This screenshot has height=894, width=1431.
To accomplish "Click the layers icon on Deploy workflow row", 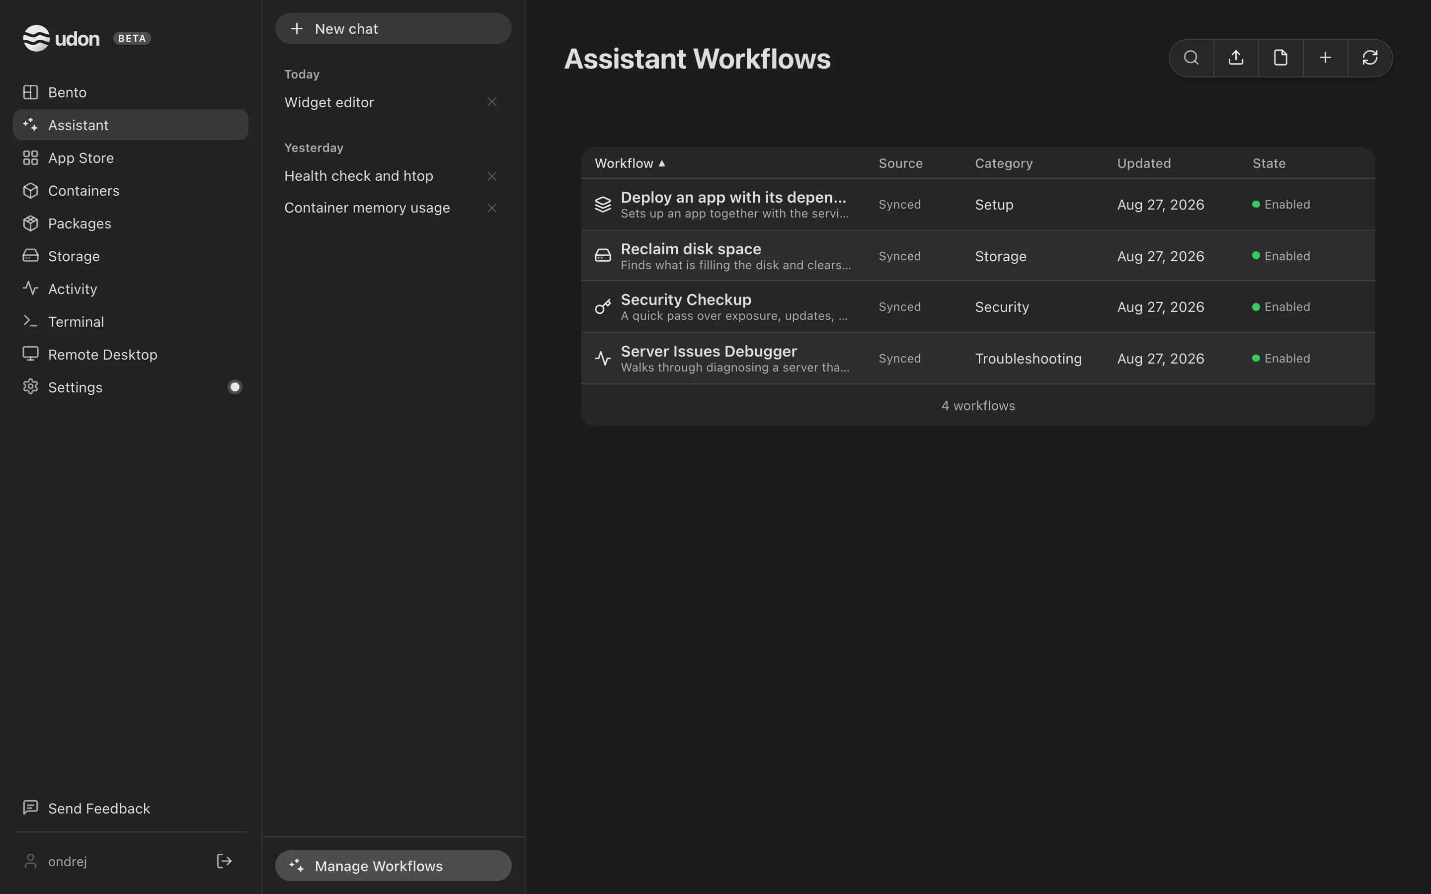I will coord(603,205).
